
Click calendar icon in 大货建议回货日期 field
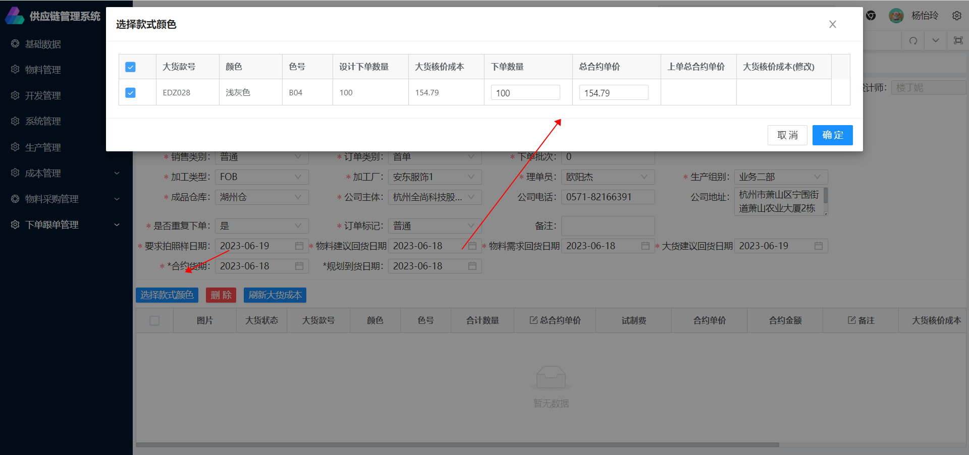[x=818, y=246]
